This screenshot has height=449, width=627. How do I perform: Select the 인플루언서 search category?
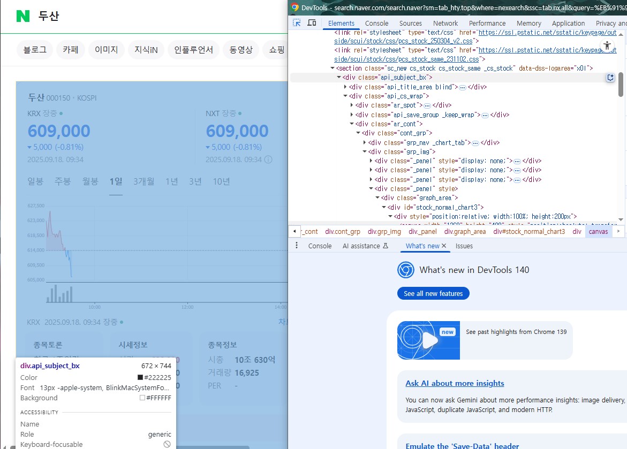tap(193, 50)
